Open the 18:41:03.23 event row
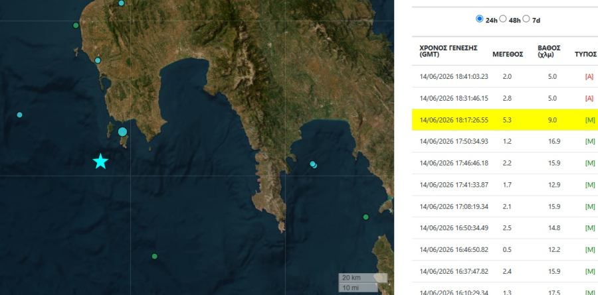Screen dimensions: 598x295 click(x=505, y=76)
